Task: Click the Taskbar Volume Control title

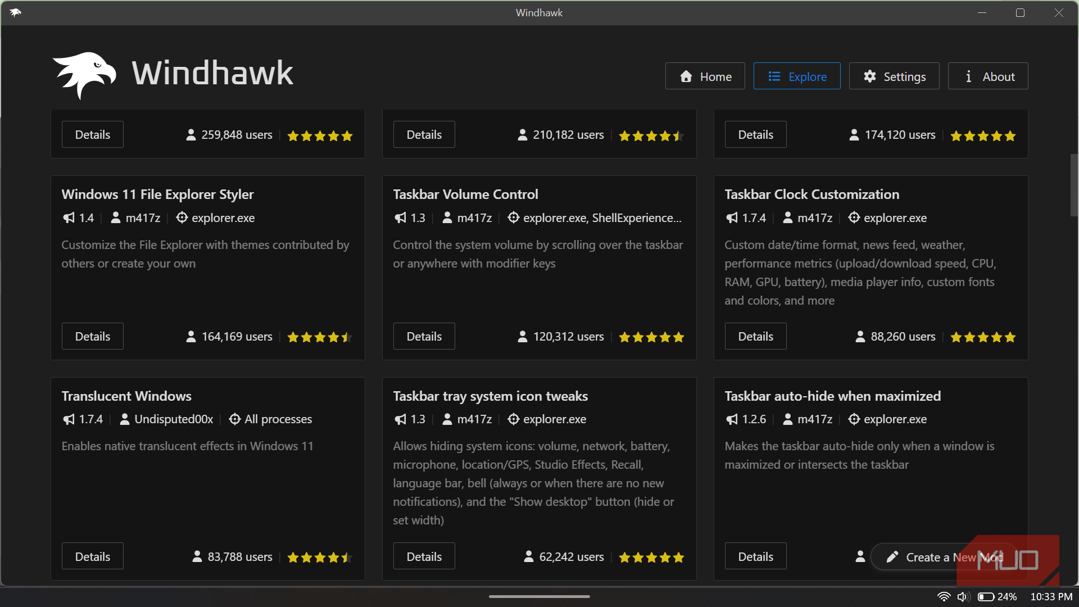Action: click(465, 194)
